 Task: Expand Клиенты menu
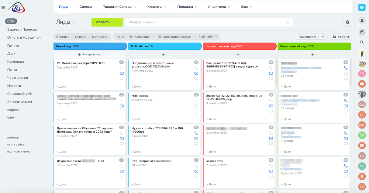(157, 7)
